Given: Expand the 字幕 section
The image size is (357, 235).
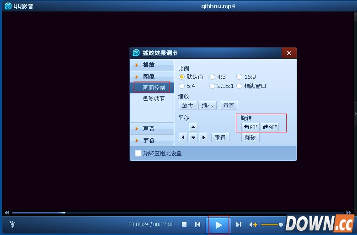Looking at the screenshot, I should pos(152,140).
